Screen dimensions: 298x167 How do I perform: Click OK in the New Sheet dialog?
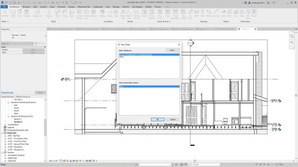tap(157, 120)
